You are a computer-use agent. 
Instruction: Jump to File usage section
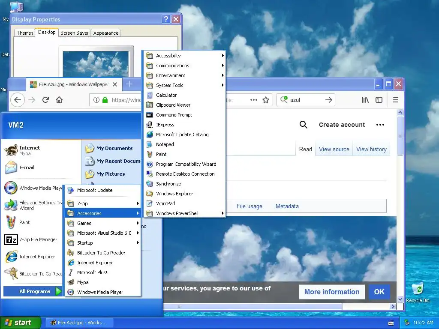click(x=249, y=206)
